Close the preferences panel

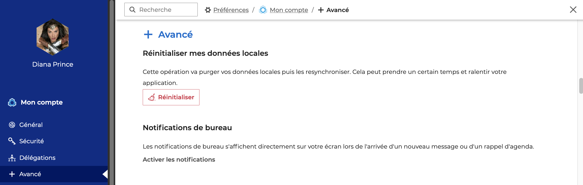(573, 10)
